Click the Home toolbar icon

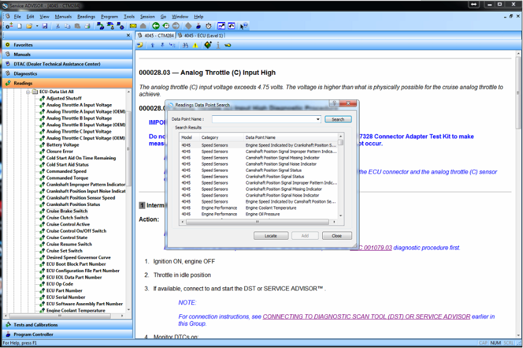(x=143, y=26)
